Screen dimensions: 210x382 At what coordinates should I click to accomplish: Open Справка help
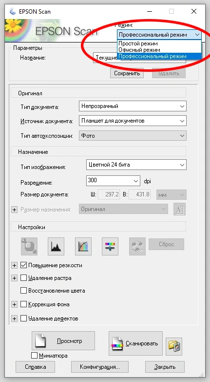(x=35, y=367)
